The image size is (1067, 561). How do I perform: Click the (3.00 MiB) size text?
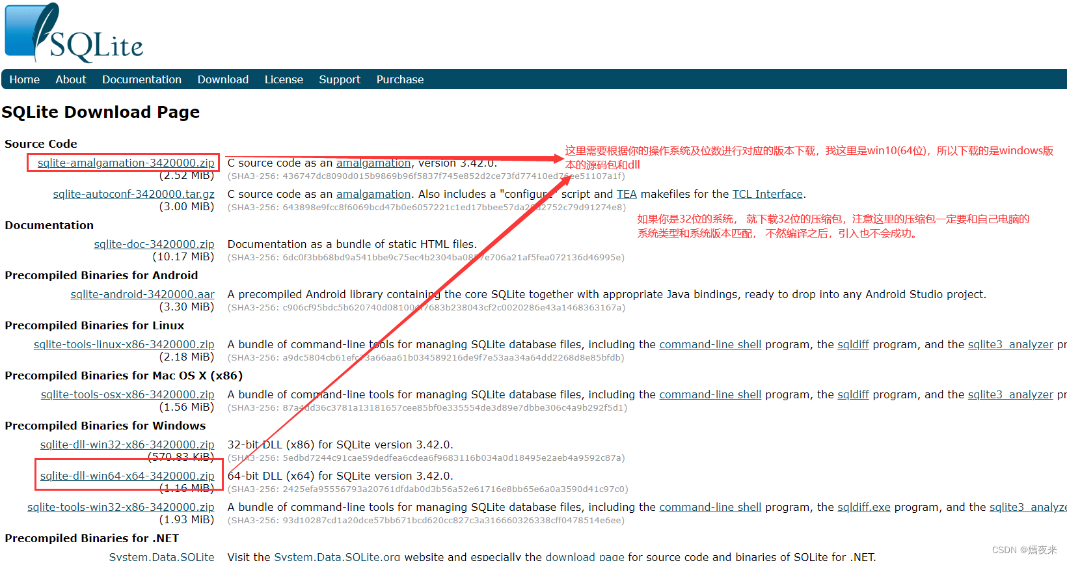(x=187, y=206)
